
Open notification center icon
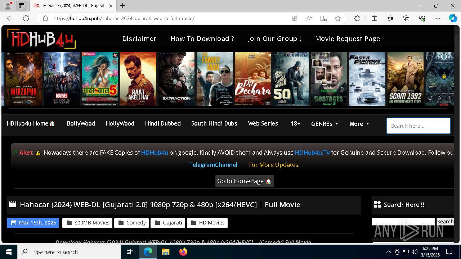449,252
